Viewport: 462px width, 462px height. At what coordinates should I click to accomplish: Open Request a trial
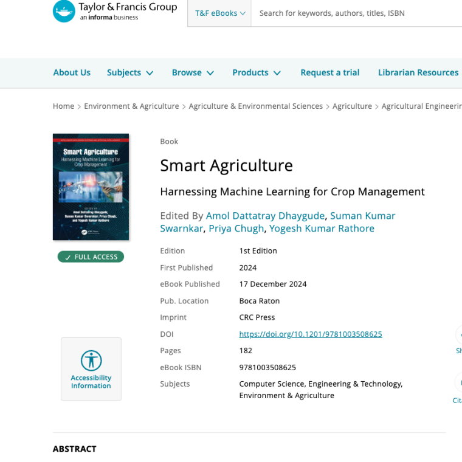[329, 72]
